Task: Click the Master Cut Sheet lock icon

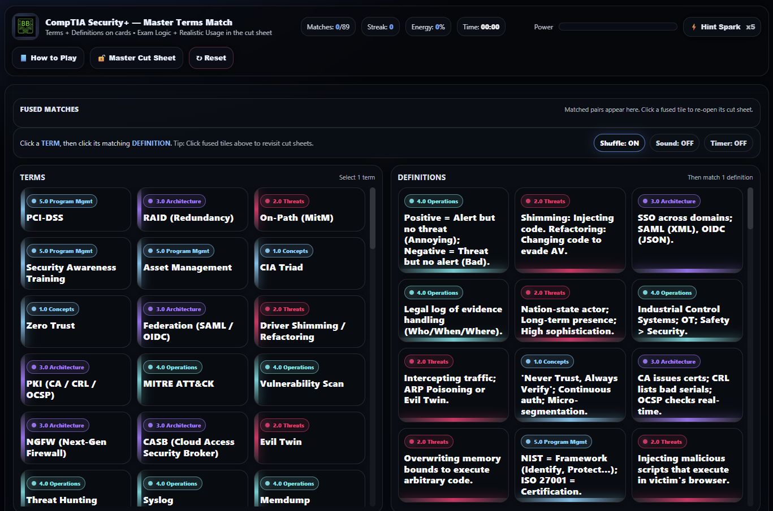Action: [102, 58]
